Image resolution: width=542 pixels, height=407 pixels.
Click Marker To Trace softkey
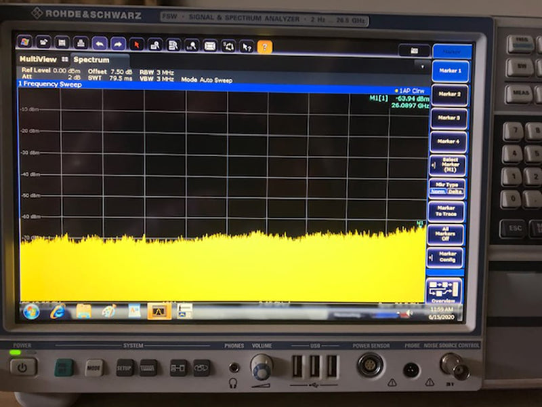[446, 211]
